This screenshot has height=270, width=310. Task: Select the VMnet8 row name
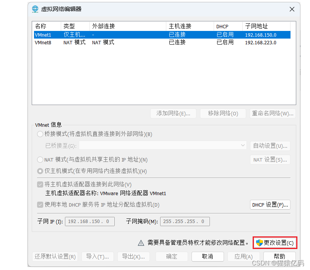tap(43, 43)
